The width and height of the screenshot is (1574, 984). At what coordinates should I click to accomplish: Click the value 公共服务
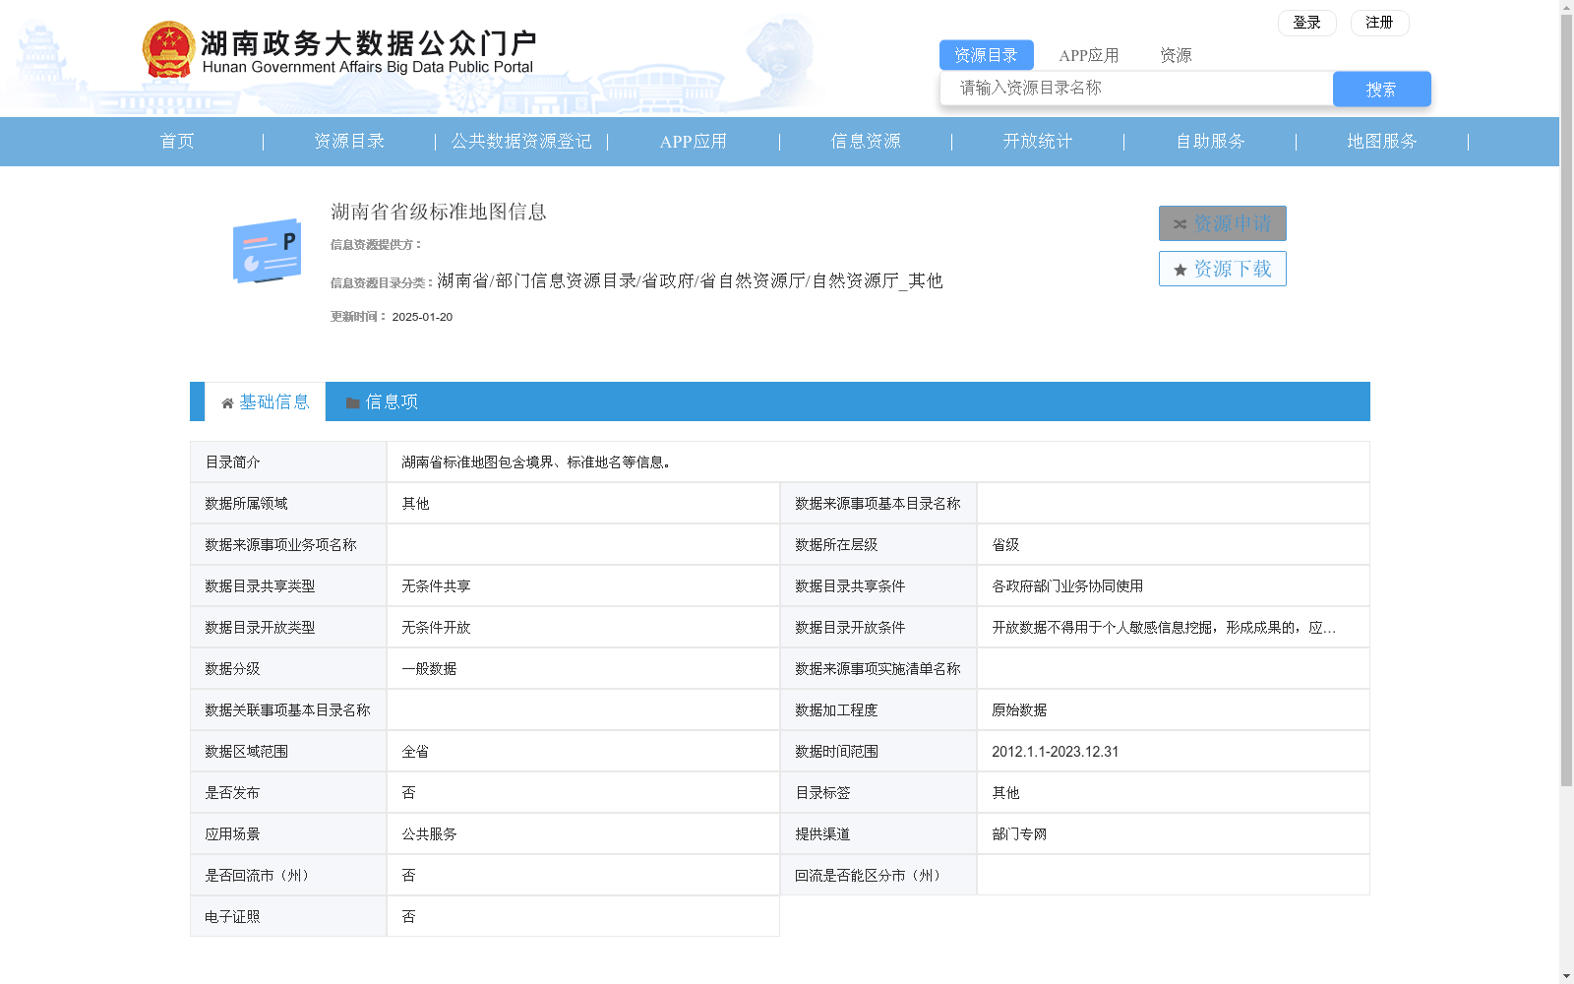tap(429, 834)
